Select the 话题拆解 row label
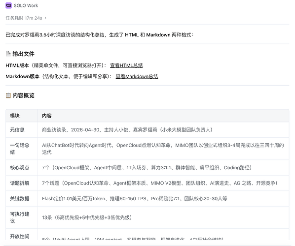Viewport: 295px width, 246px height. pos(20,183)
